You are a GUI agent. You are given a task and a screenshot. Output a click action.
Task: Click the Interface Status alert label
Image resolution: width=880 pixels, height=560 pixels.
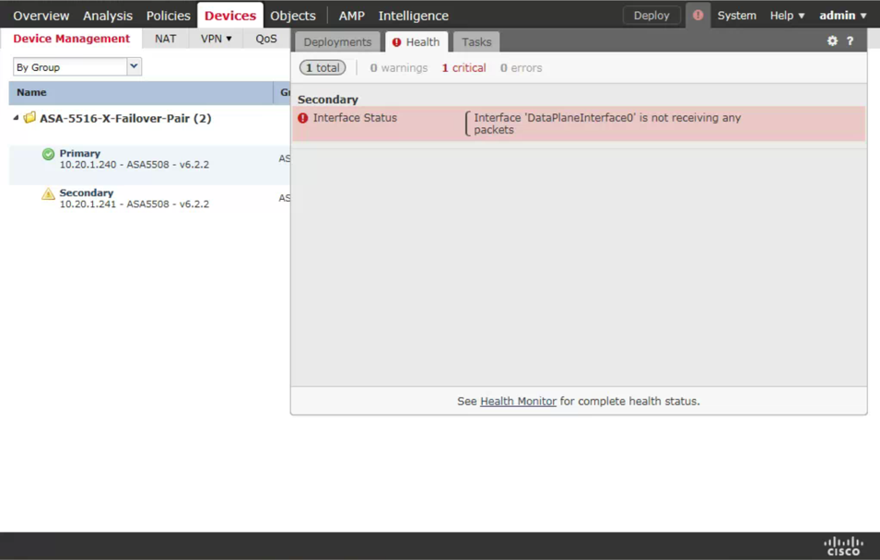click(355, 118)
